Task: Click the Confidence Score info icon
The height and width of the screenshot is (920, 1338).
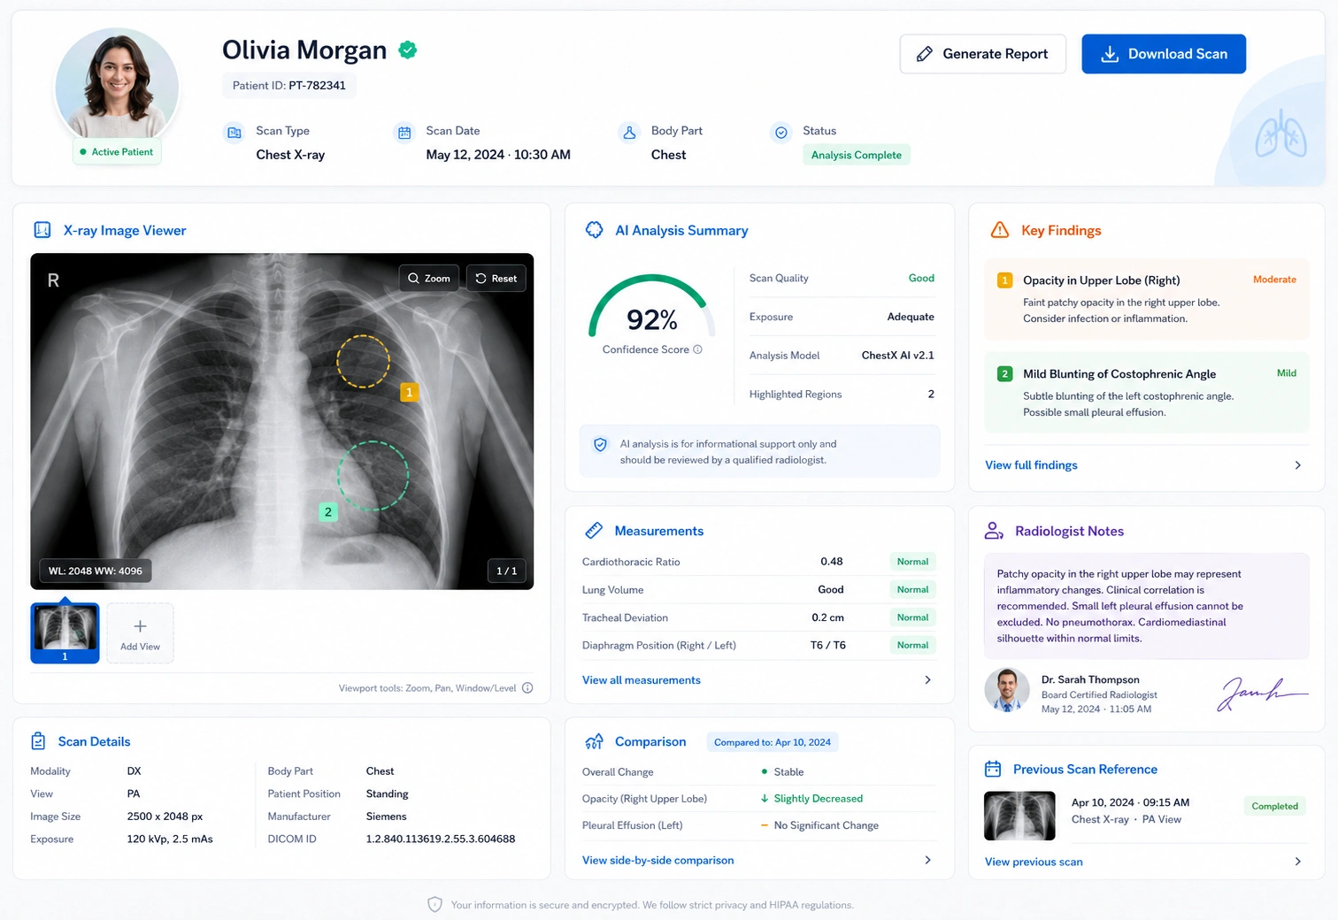Action: click(x=697, y=349)
